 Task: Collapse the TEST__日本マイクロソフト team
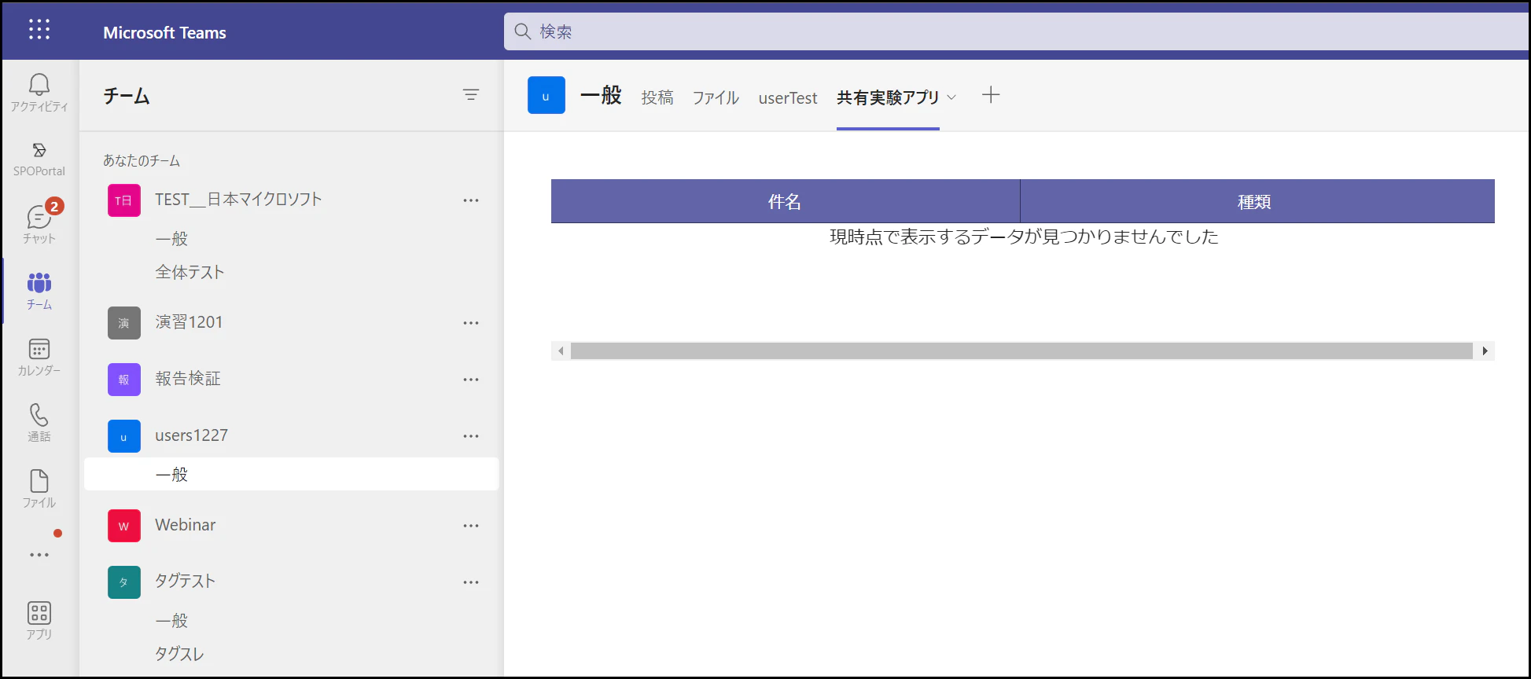point(238,200)
